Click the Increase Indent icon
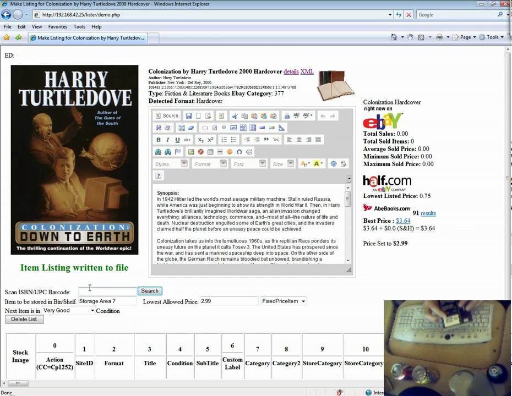The image size is (512, 396). [257, 140]
